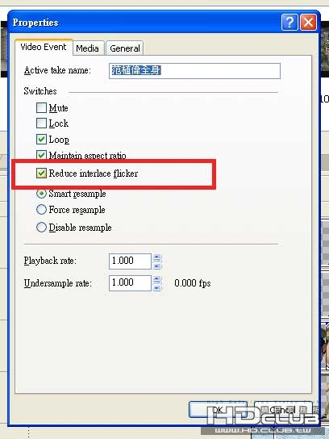Enable the Lock switch
This screenshot has width=329, height=439.
coord(41,123)
